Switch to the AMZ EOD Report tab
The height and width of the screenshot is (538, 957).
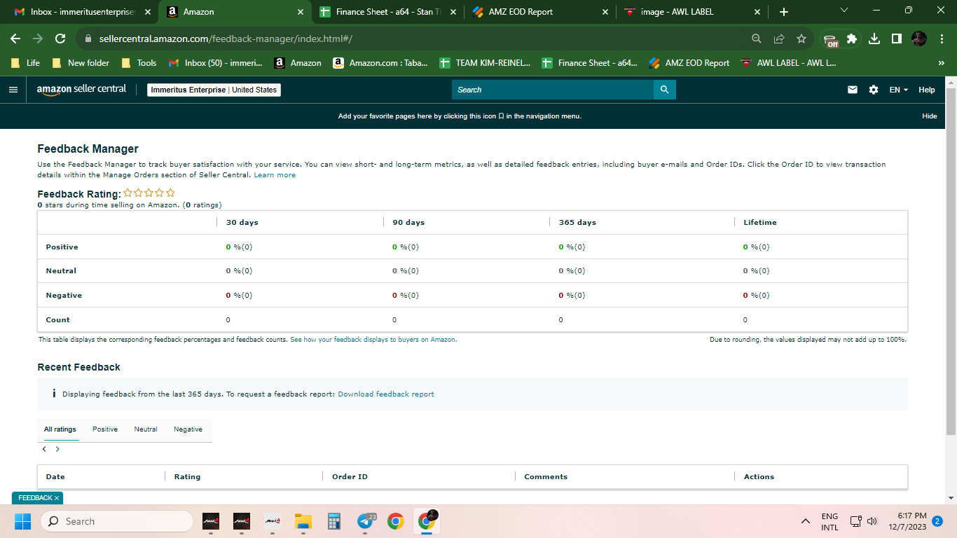pos(539,12)
